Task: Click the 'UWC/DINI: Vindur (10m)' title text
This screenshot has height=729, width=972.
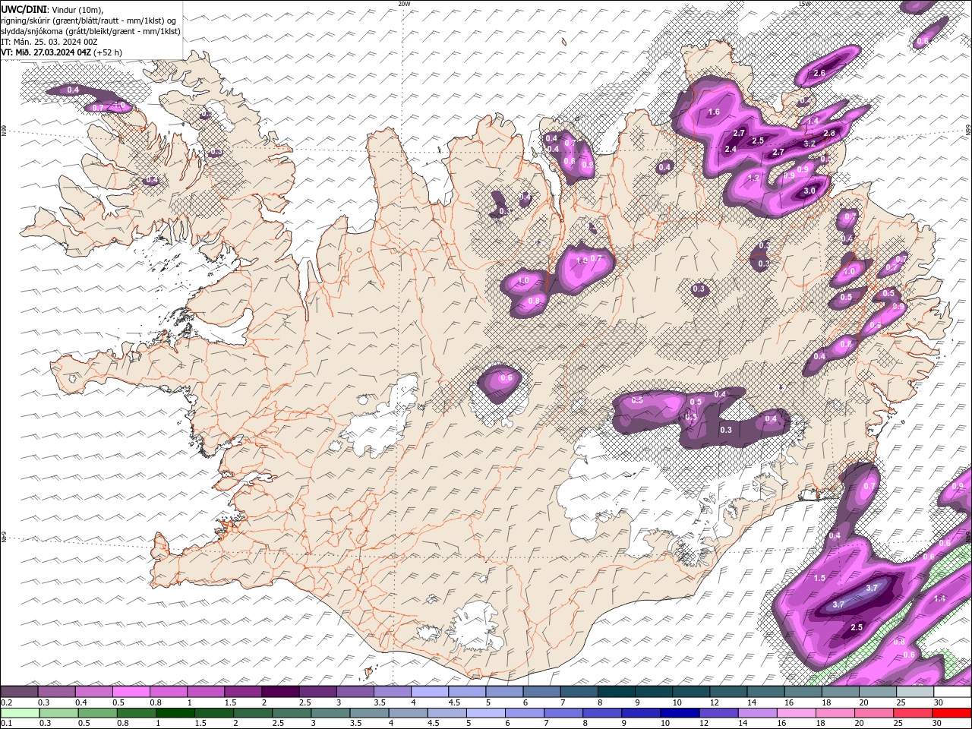Action: pos(51,8)
